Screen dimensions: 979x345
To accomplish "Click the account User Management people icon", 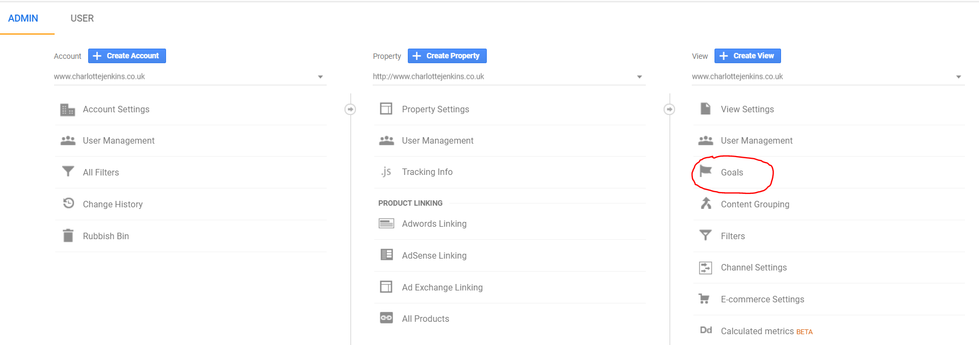I will (68, 140).
